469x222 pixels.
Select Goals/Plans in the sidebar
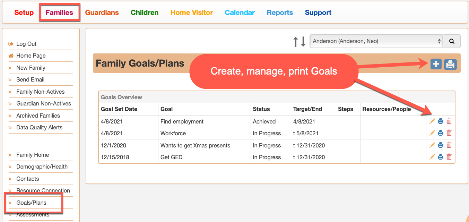[x=31, y=203]
